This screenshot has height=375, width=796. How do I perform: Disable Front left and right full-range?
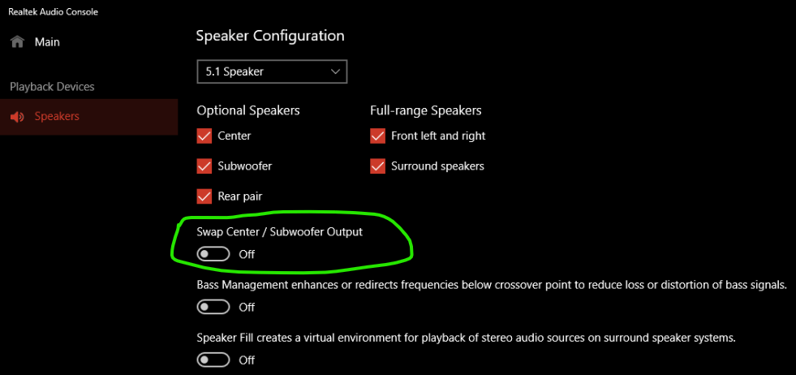tap(377, 136)
